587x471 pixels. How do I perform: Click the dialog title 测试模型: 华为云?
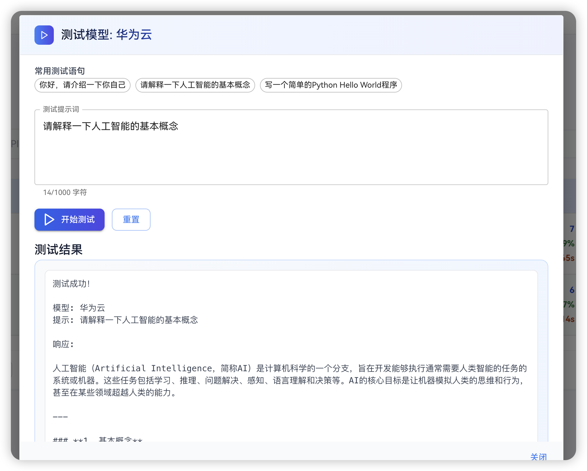coord(106,35)
